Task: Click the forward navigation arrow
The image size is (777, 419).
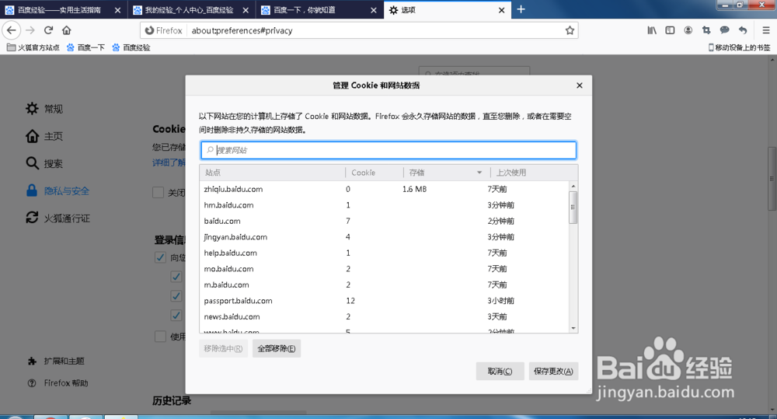Action: pyautogui.click(x=30, y=30)
